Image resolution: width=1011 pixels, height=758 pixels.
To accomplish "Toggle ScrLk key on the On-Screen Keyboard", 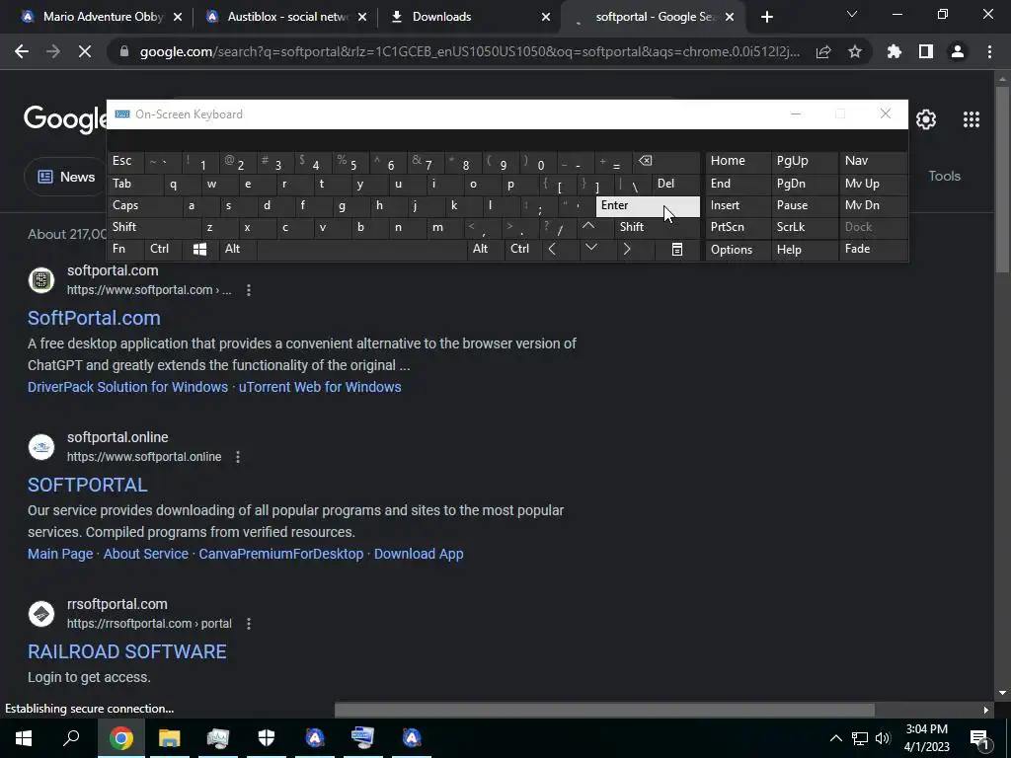I will [805, 228].
